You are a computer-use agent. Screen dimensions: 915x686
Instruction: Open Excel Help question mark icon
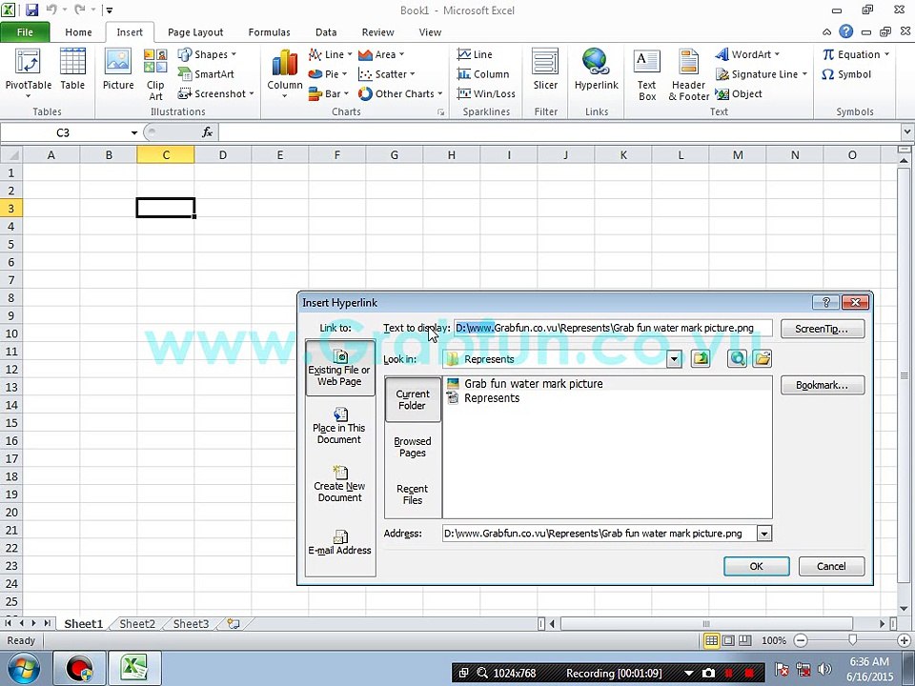pos(845,31)
